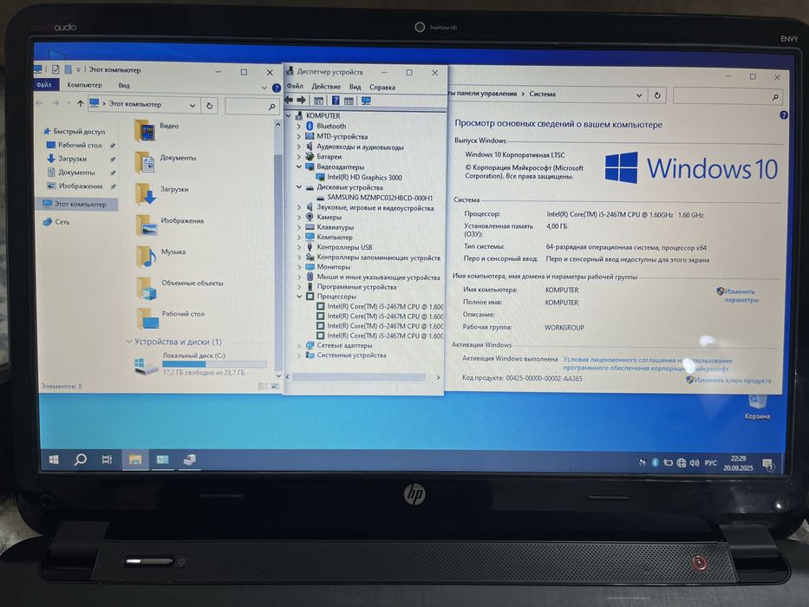Expand the MTD-устройства node

point(299,136)
